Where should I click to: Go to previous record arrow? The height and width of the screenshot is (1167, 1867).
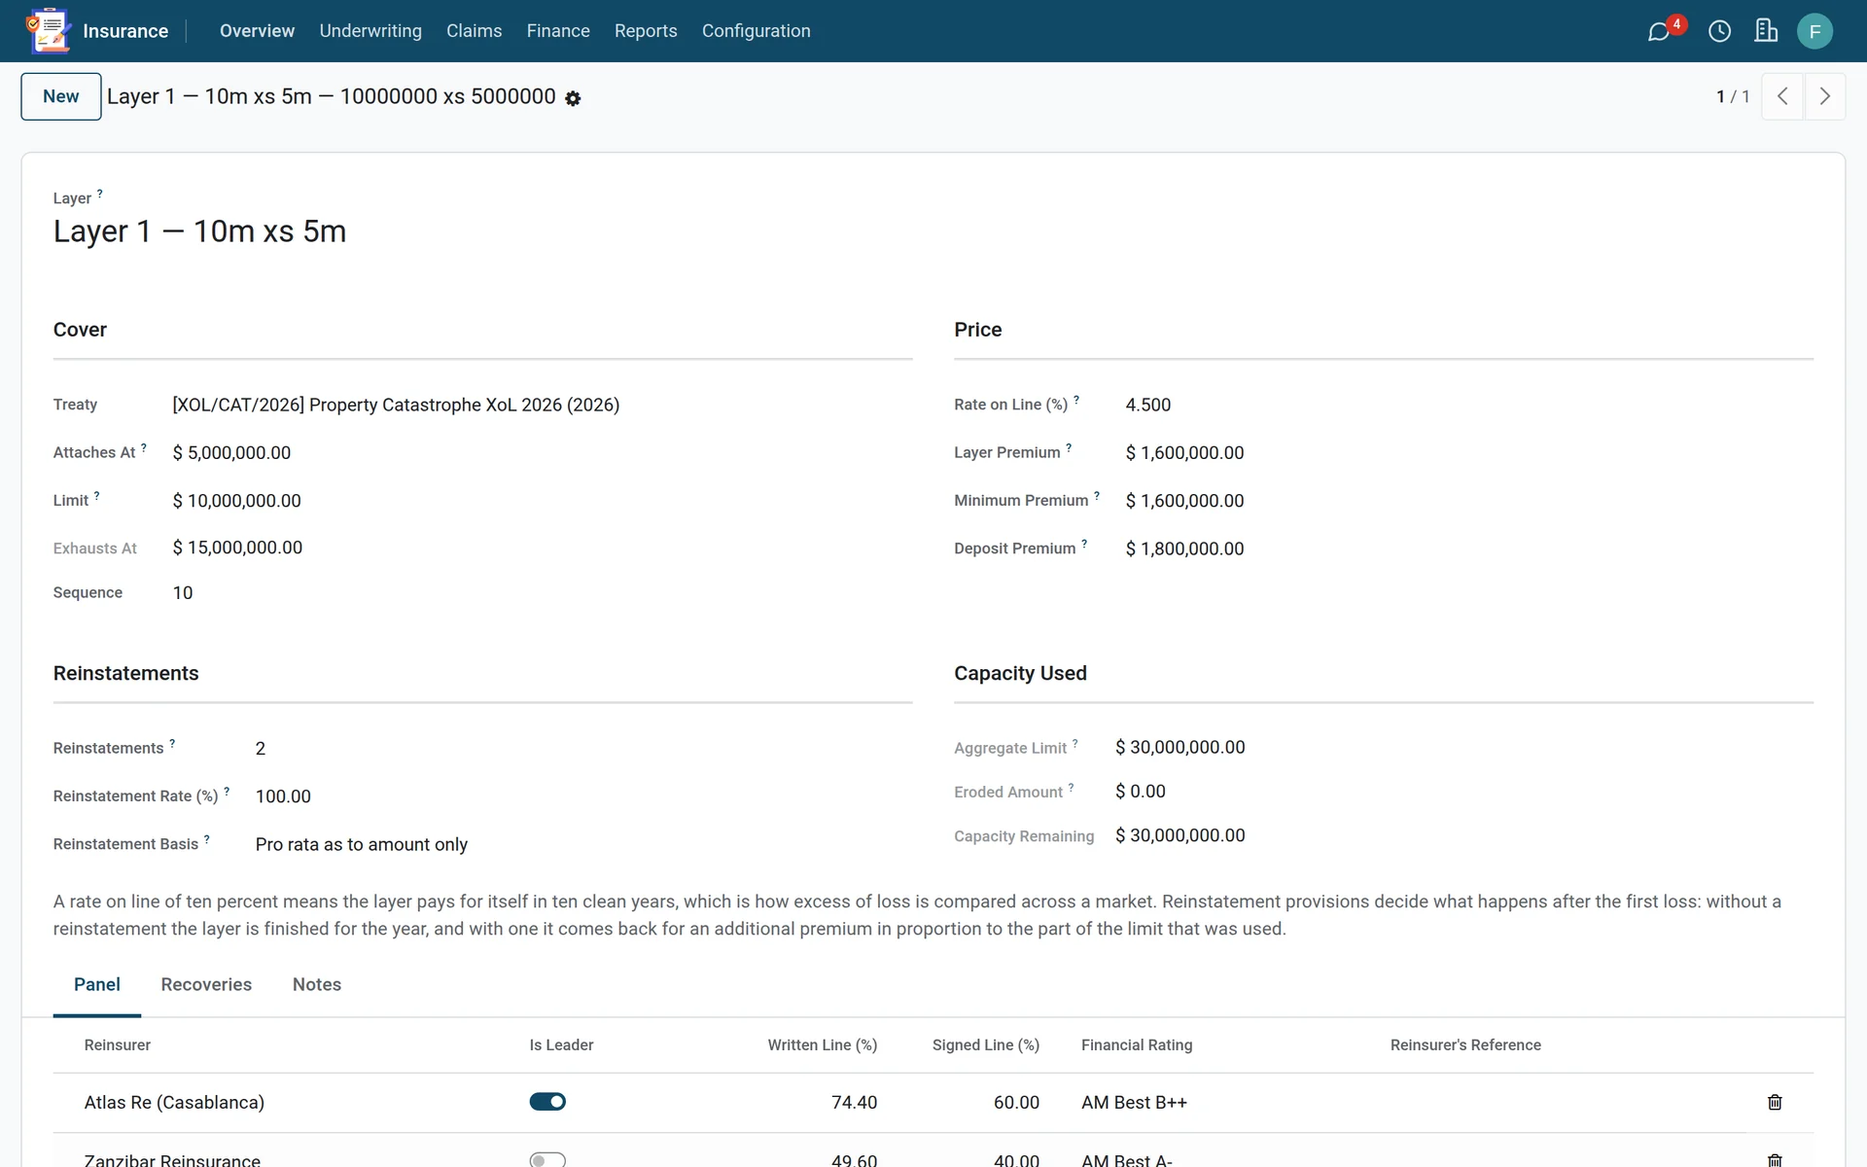pyautogui.click(x=1782, y=96)
